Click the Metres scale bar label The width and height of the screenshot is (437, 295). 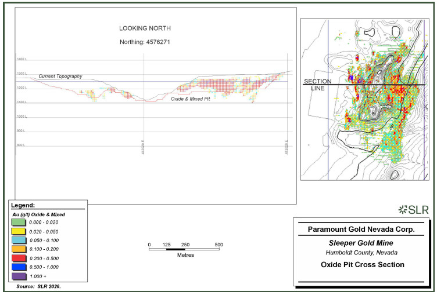185,255
